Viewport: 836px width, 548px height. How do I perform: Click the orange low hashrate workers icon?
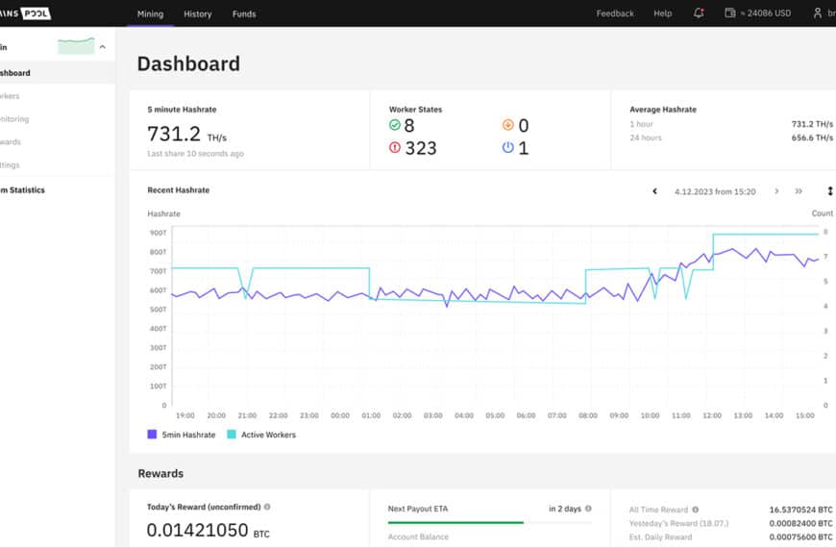click(x=508, y=125)
